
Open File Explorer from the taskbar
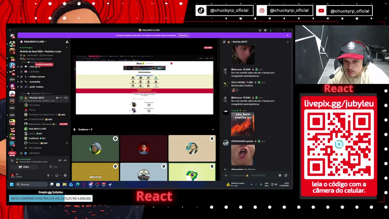[64, 184]
